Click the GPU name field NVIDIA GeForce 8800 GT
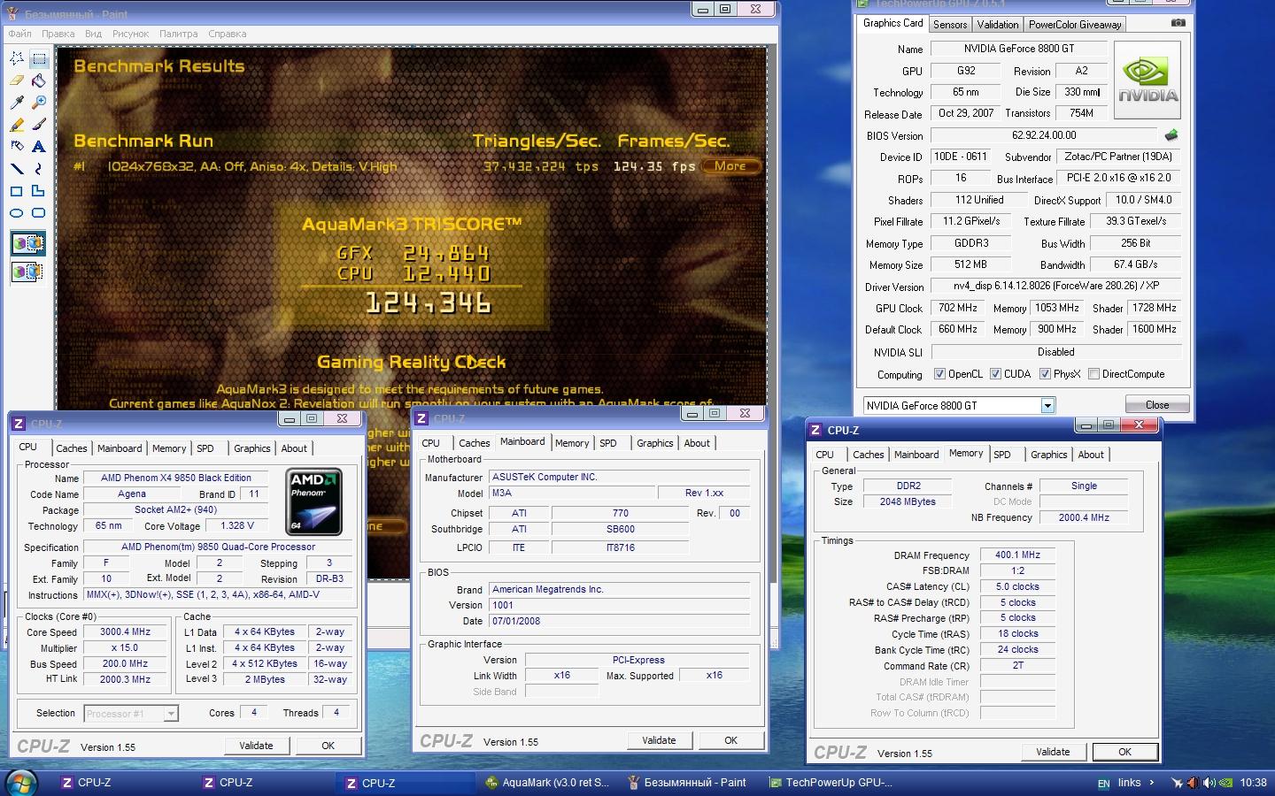1275x796 pixels. click(1018, 49)
